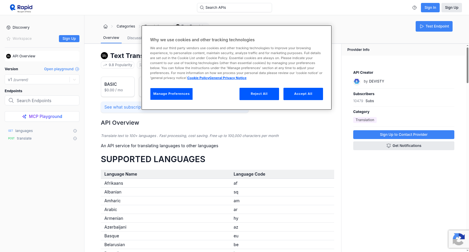Click the Armenian language row
Screen dimensions: 469x252
tap(217, 218)
